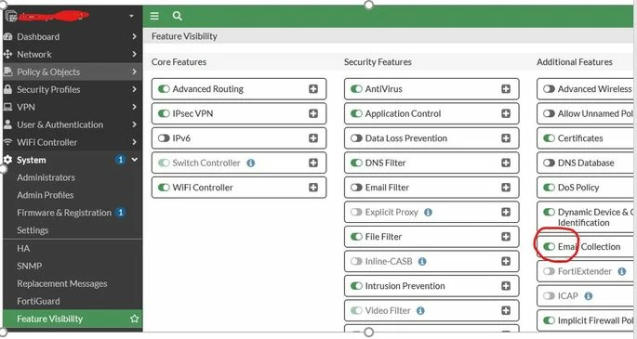Enable Data Loss Prevention toggle

(x=356, y=138)
